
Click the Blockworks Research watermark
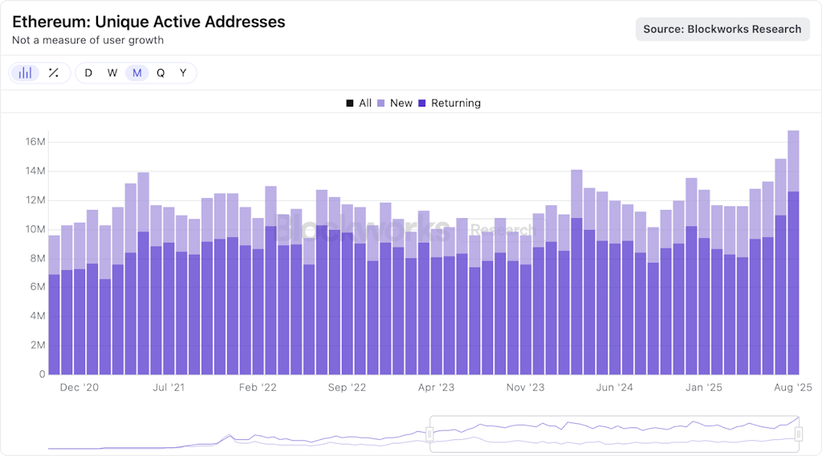(404, 228)
